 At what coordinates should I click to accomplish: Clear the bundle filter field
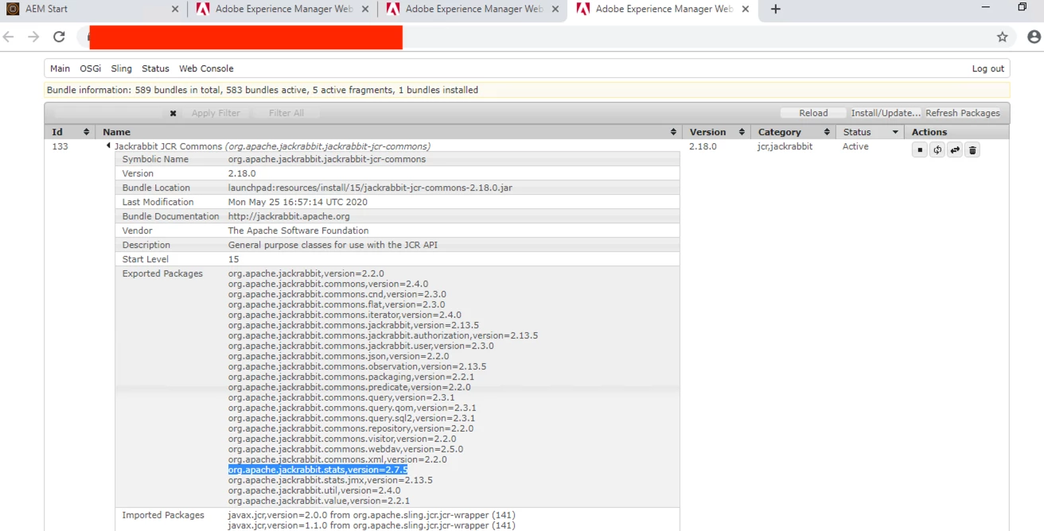[x=173, y=114]
